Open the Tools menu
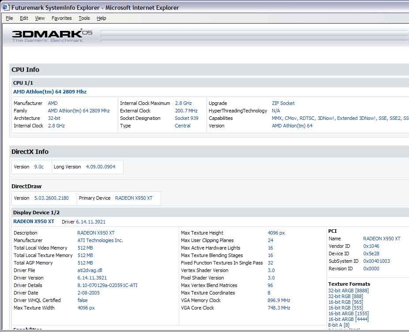 coord(84,18)
